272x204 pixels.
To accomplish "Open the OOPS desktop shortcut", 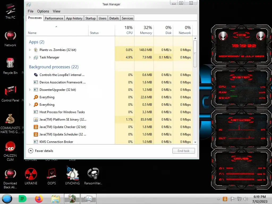I will (x=52, y=176).
